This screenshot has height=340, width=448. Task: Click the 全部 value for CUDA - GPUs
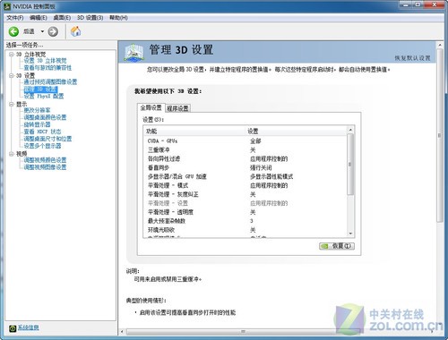pyautogui.click(x=255, y=140)
